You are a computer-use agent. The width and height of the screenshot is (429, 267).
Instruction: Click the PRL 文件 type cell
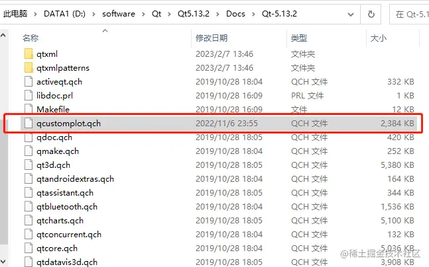[307, 95]
